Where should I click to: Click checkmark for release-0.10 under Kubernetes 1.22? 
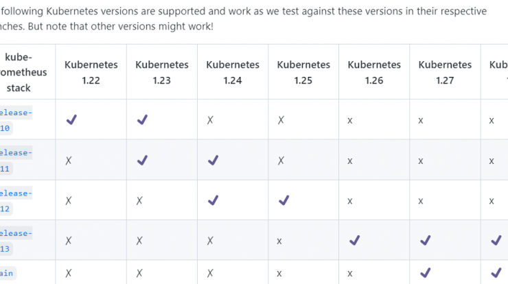[x=71, y=120]
